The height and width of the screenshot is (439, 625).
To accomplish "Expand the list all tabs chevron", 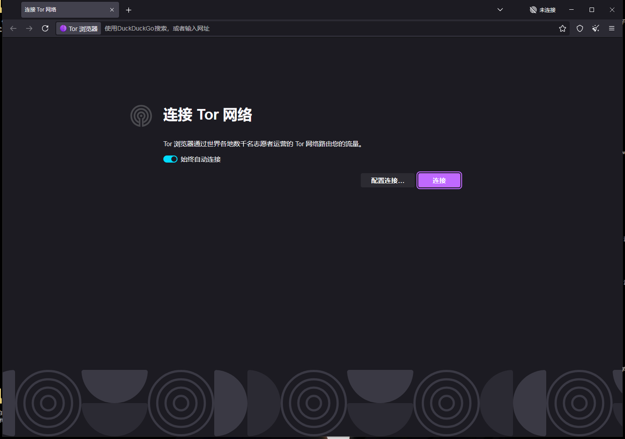I will pyautogui.click(x=500, y=10).
